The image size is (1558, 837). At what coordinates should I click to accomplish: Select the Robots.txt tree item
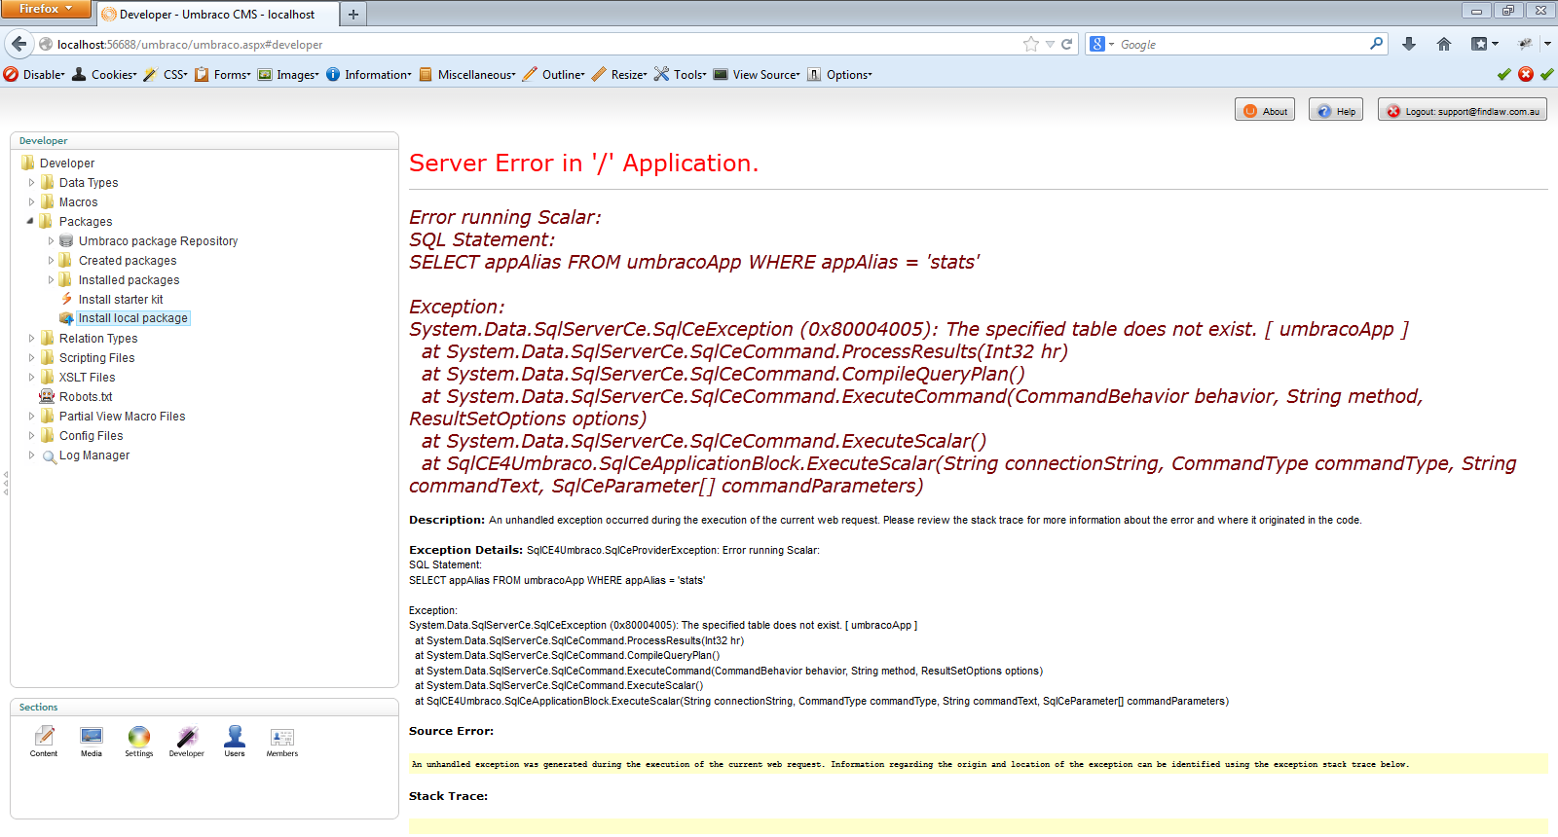click(86, 396)
